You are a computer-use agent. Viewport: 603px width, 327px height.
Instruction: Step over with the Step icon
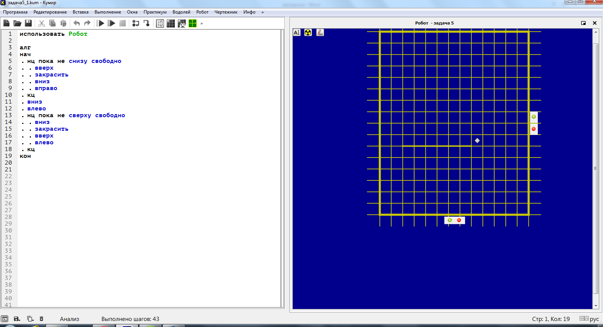pyautogui.click(x=136, y=23)
